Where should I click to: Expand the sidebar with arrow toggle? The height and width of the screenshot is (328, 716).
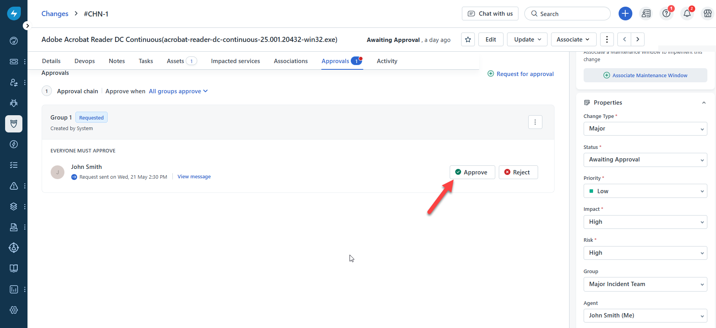pyautogui.click(x=27, y=26)
